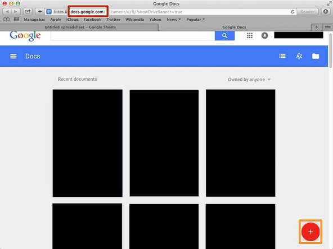Image resolution: width=333 pixels, height=249 pixels.
Task: Click the redacted account name in header
Action: click(299, 35)
